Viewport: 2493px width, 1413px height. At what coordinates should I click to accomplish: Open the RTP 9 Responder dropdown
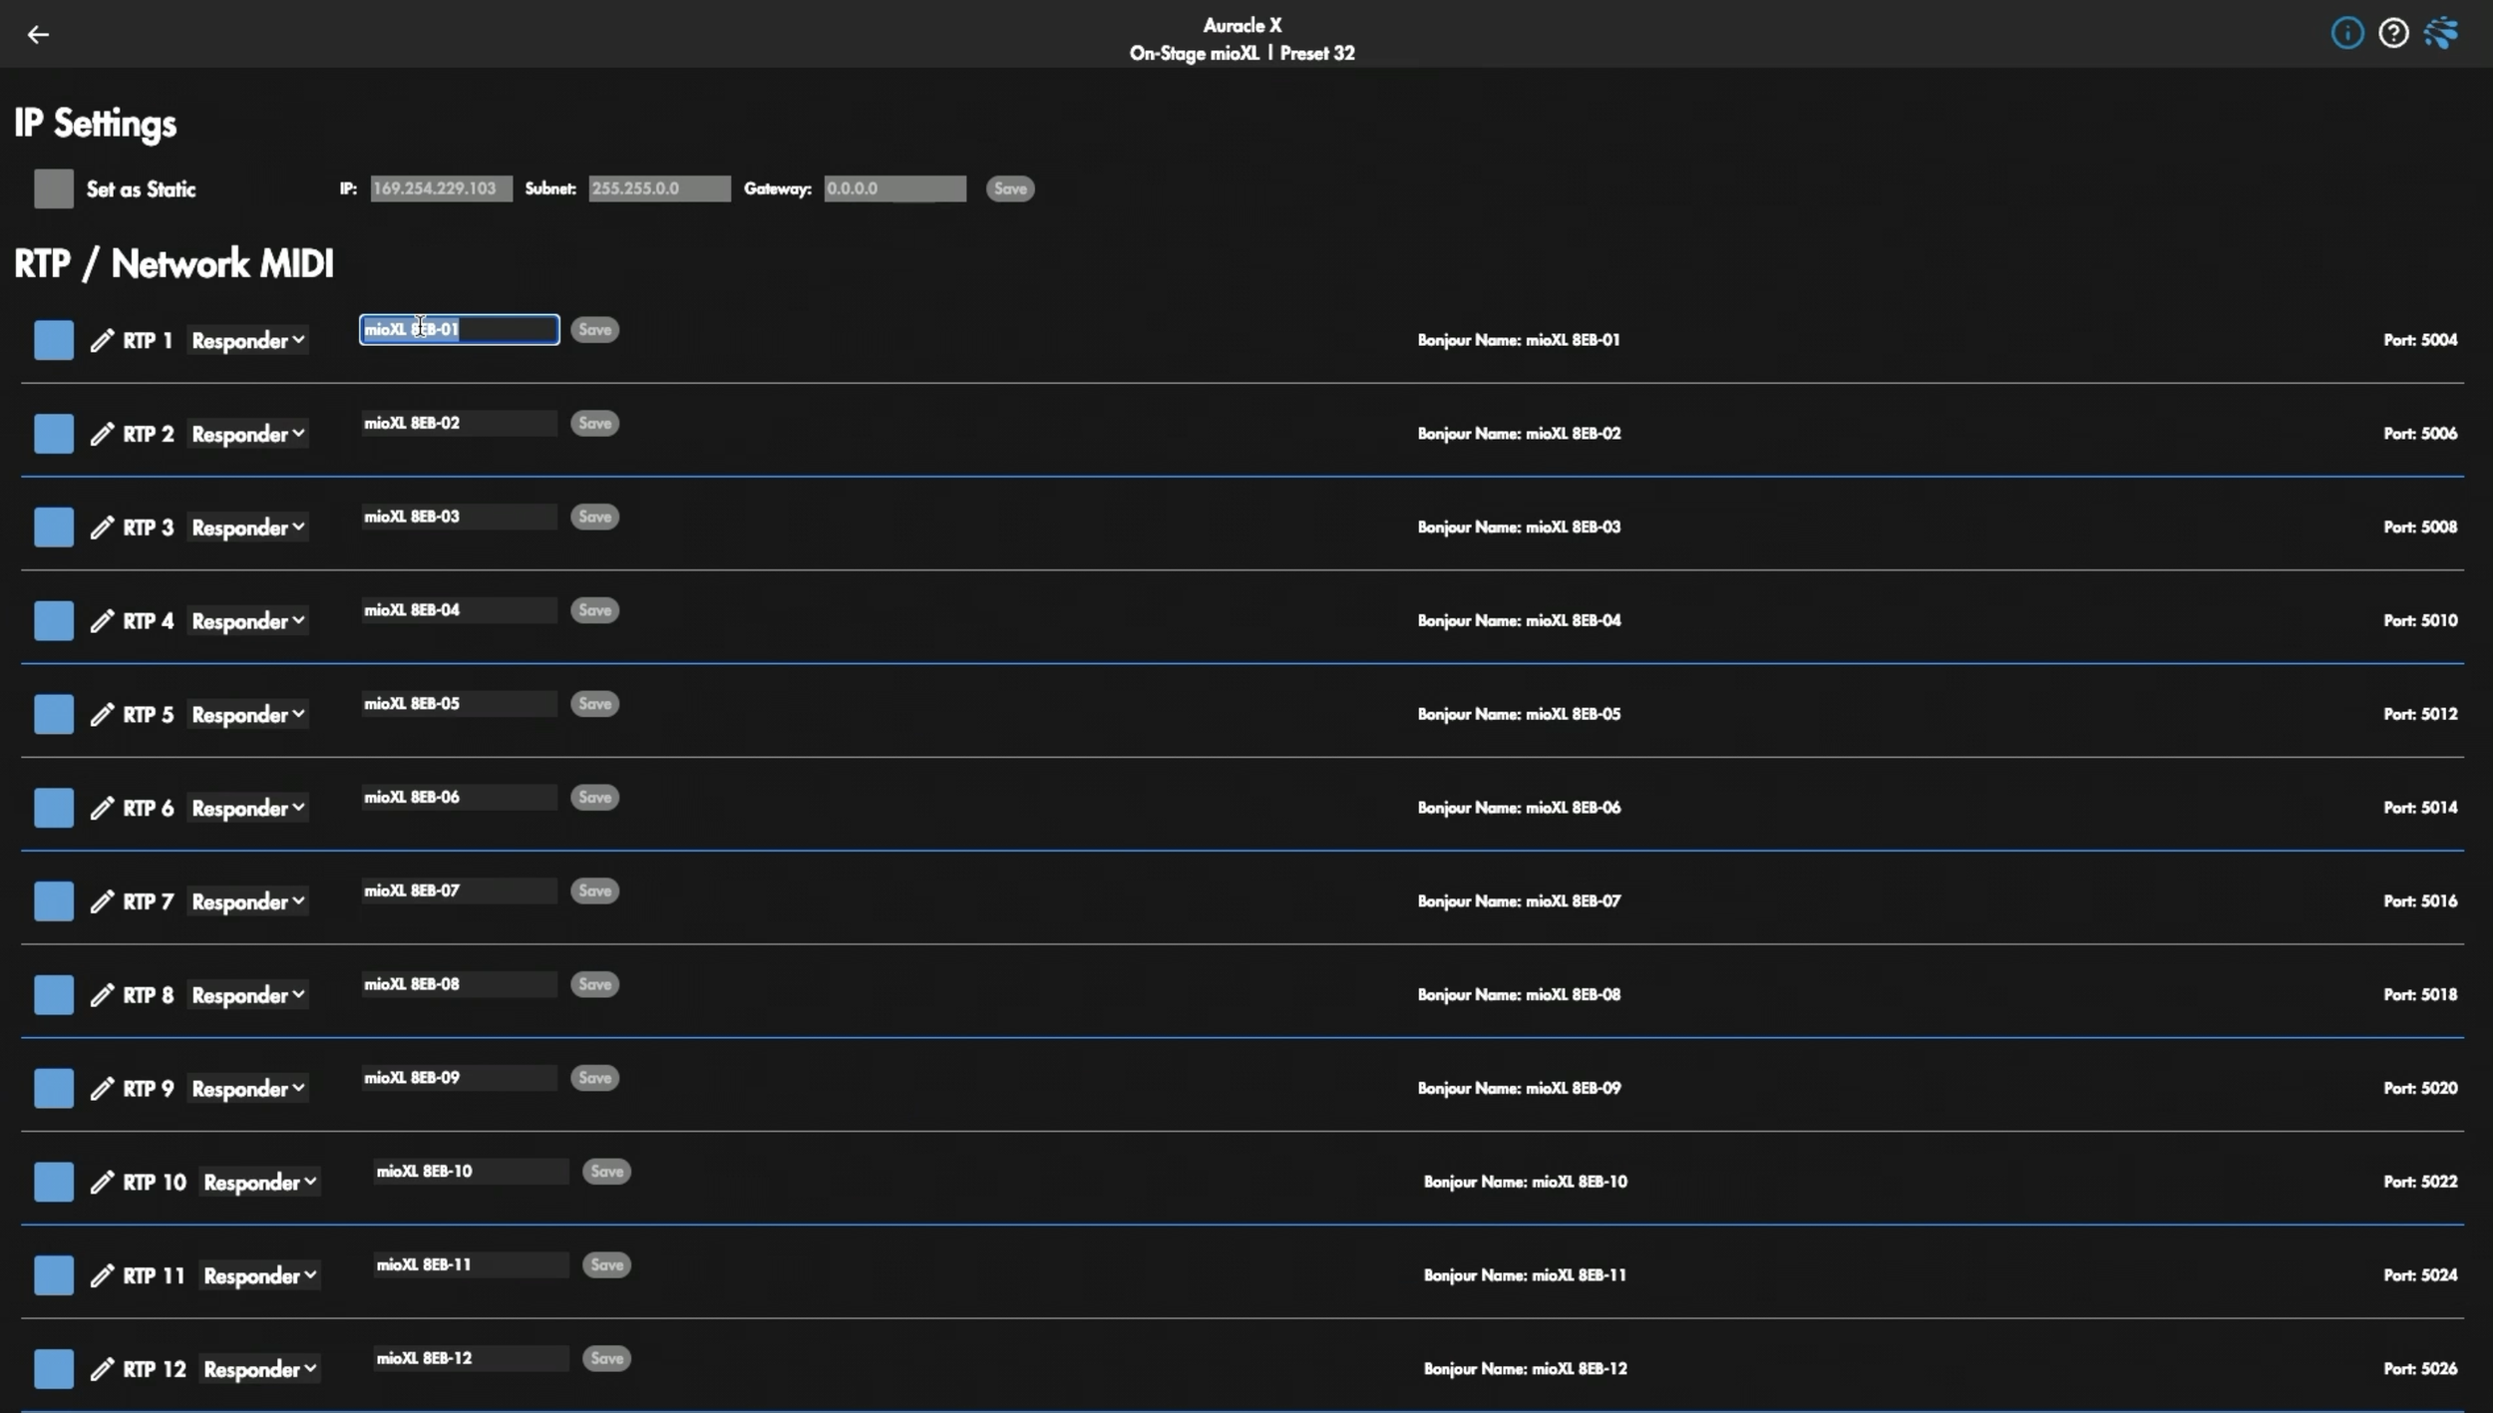[x=247, y=1090]
